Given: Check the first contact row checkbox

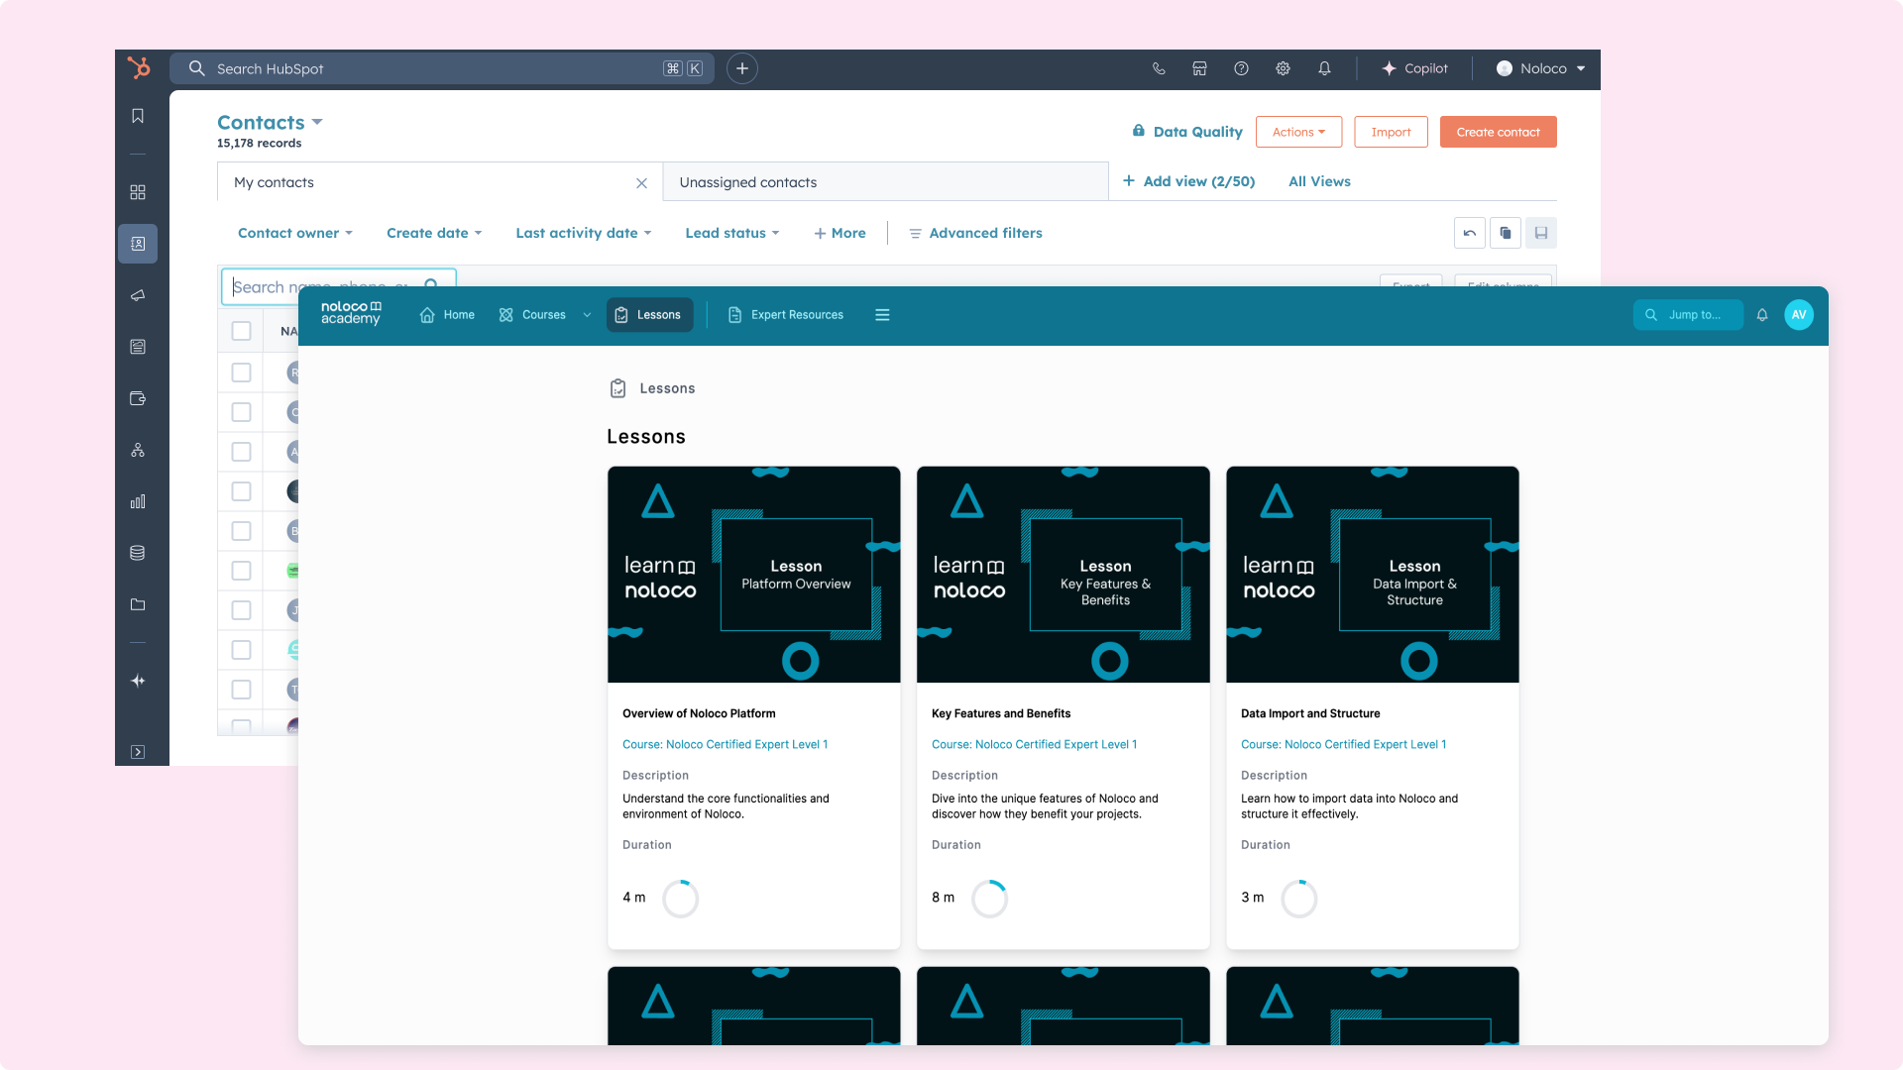Looking at the screenshot, I should point(241,373).
